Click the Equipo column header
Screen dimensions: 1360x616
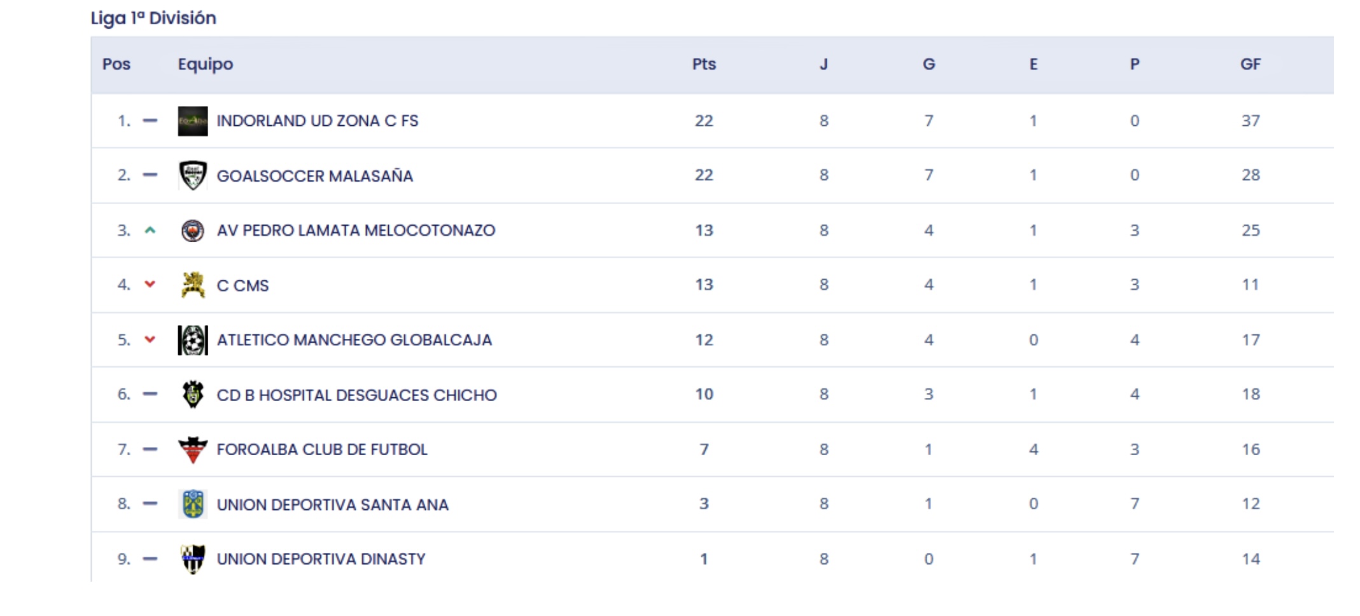point(205,64)
